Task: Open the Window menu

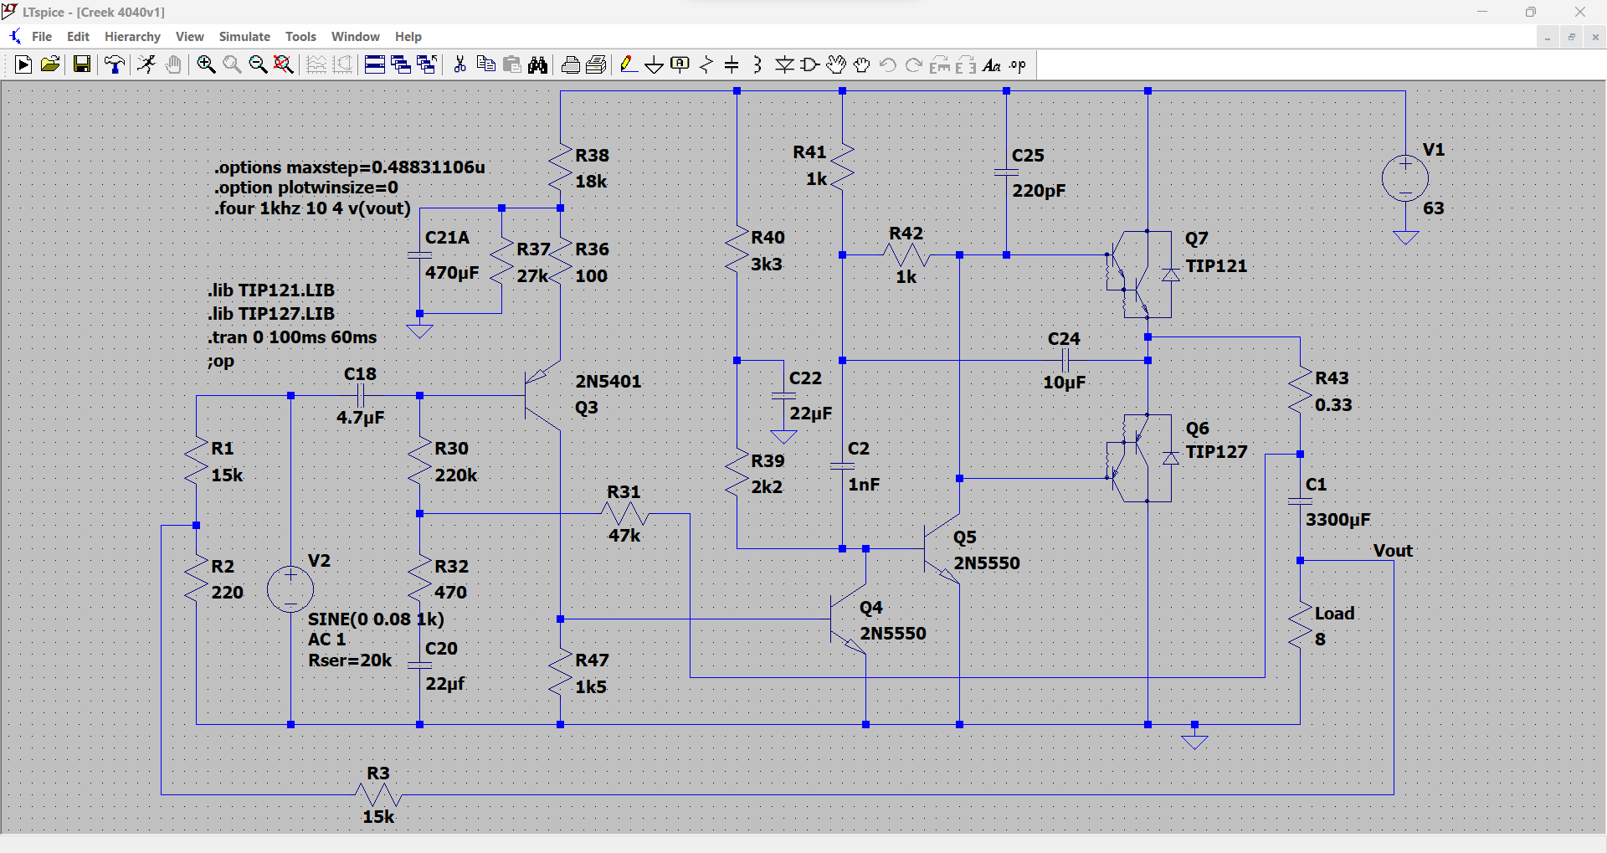Action: pyautogui.click(x=356, y=37)
